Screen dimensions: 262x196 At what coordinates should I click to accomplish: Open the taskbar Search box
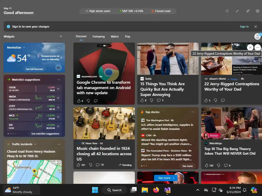click(114, 190)
